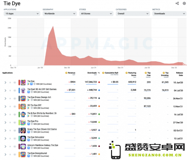Click the WW (60 Countries) label under Tie Dye Pro

point(41,124)
